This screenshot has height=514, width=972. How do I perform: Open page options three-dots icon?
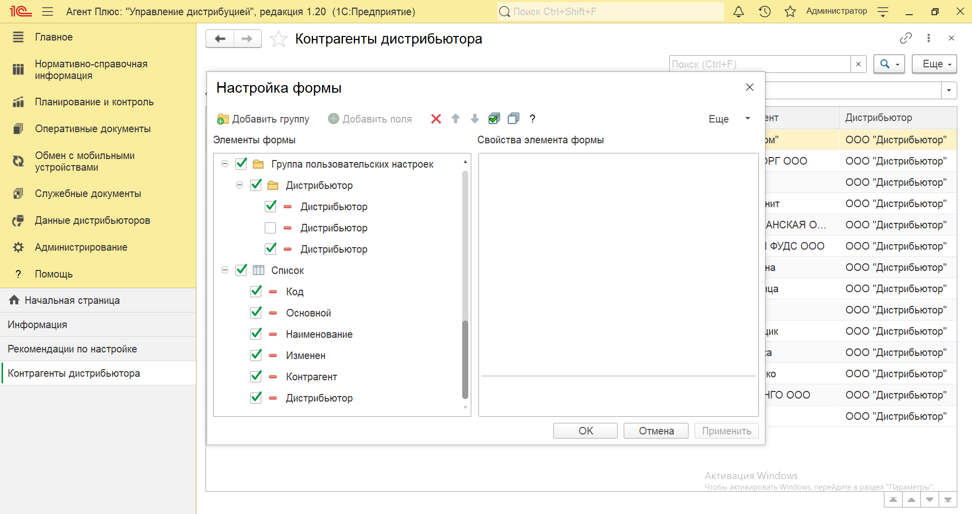[x=928, y=38]
